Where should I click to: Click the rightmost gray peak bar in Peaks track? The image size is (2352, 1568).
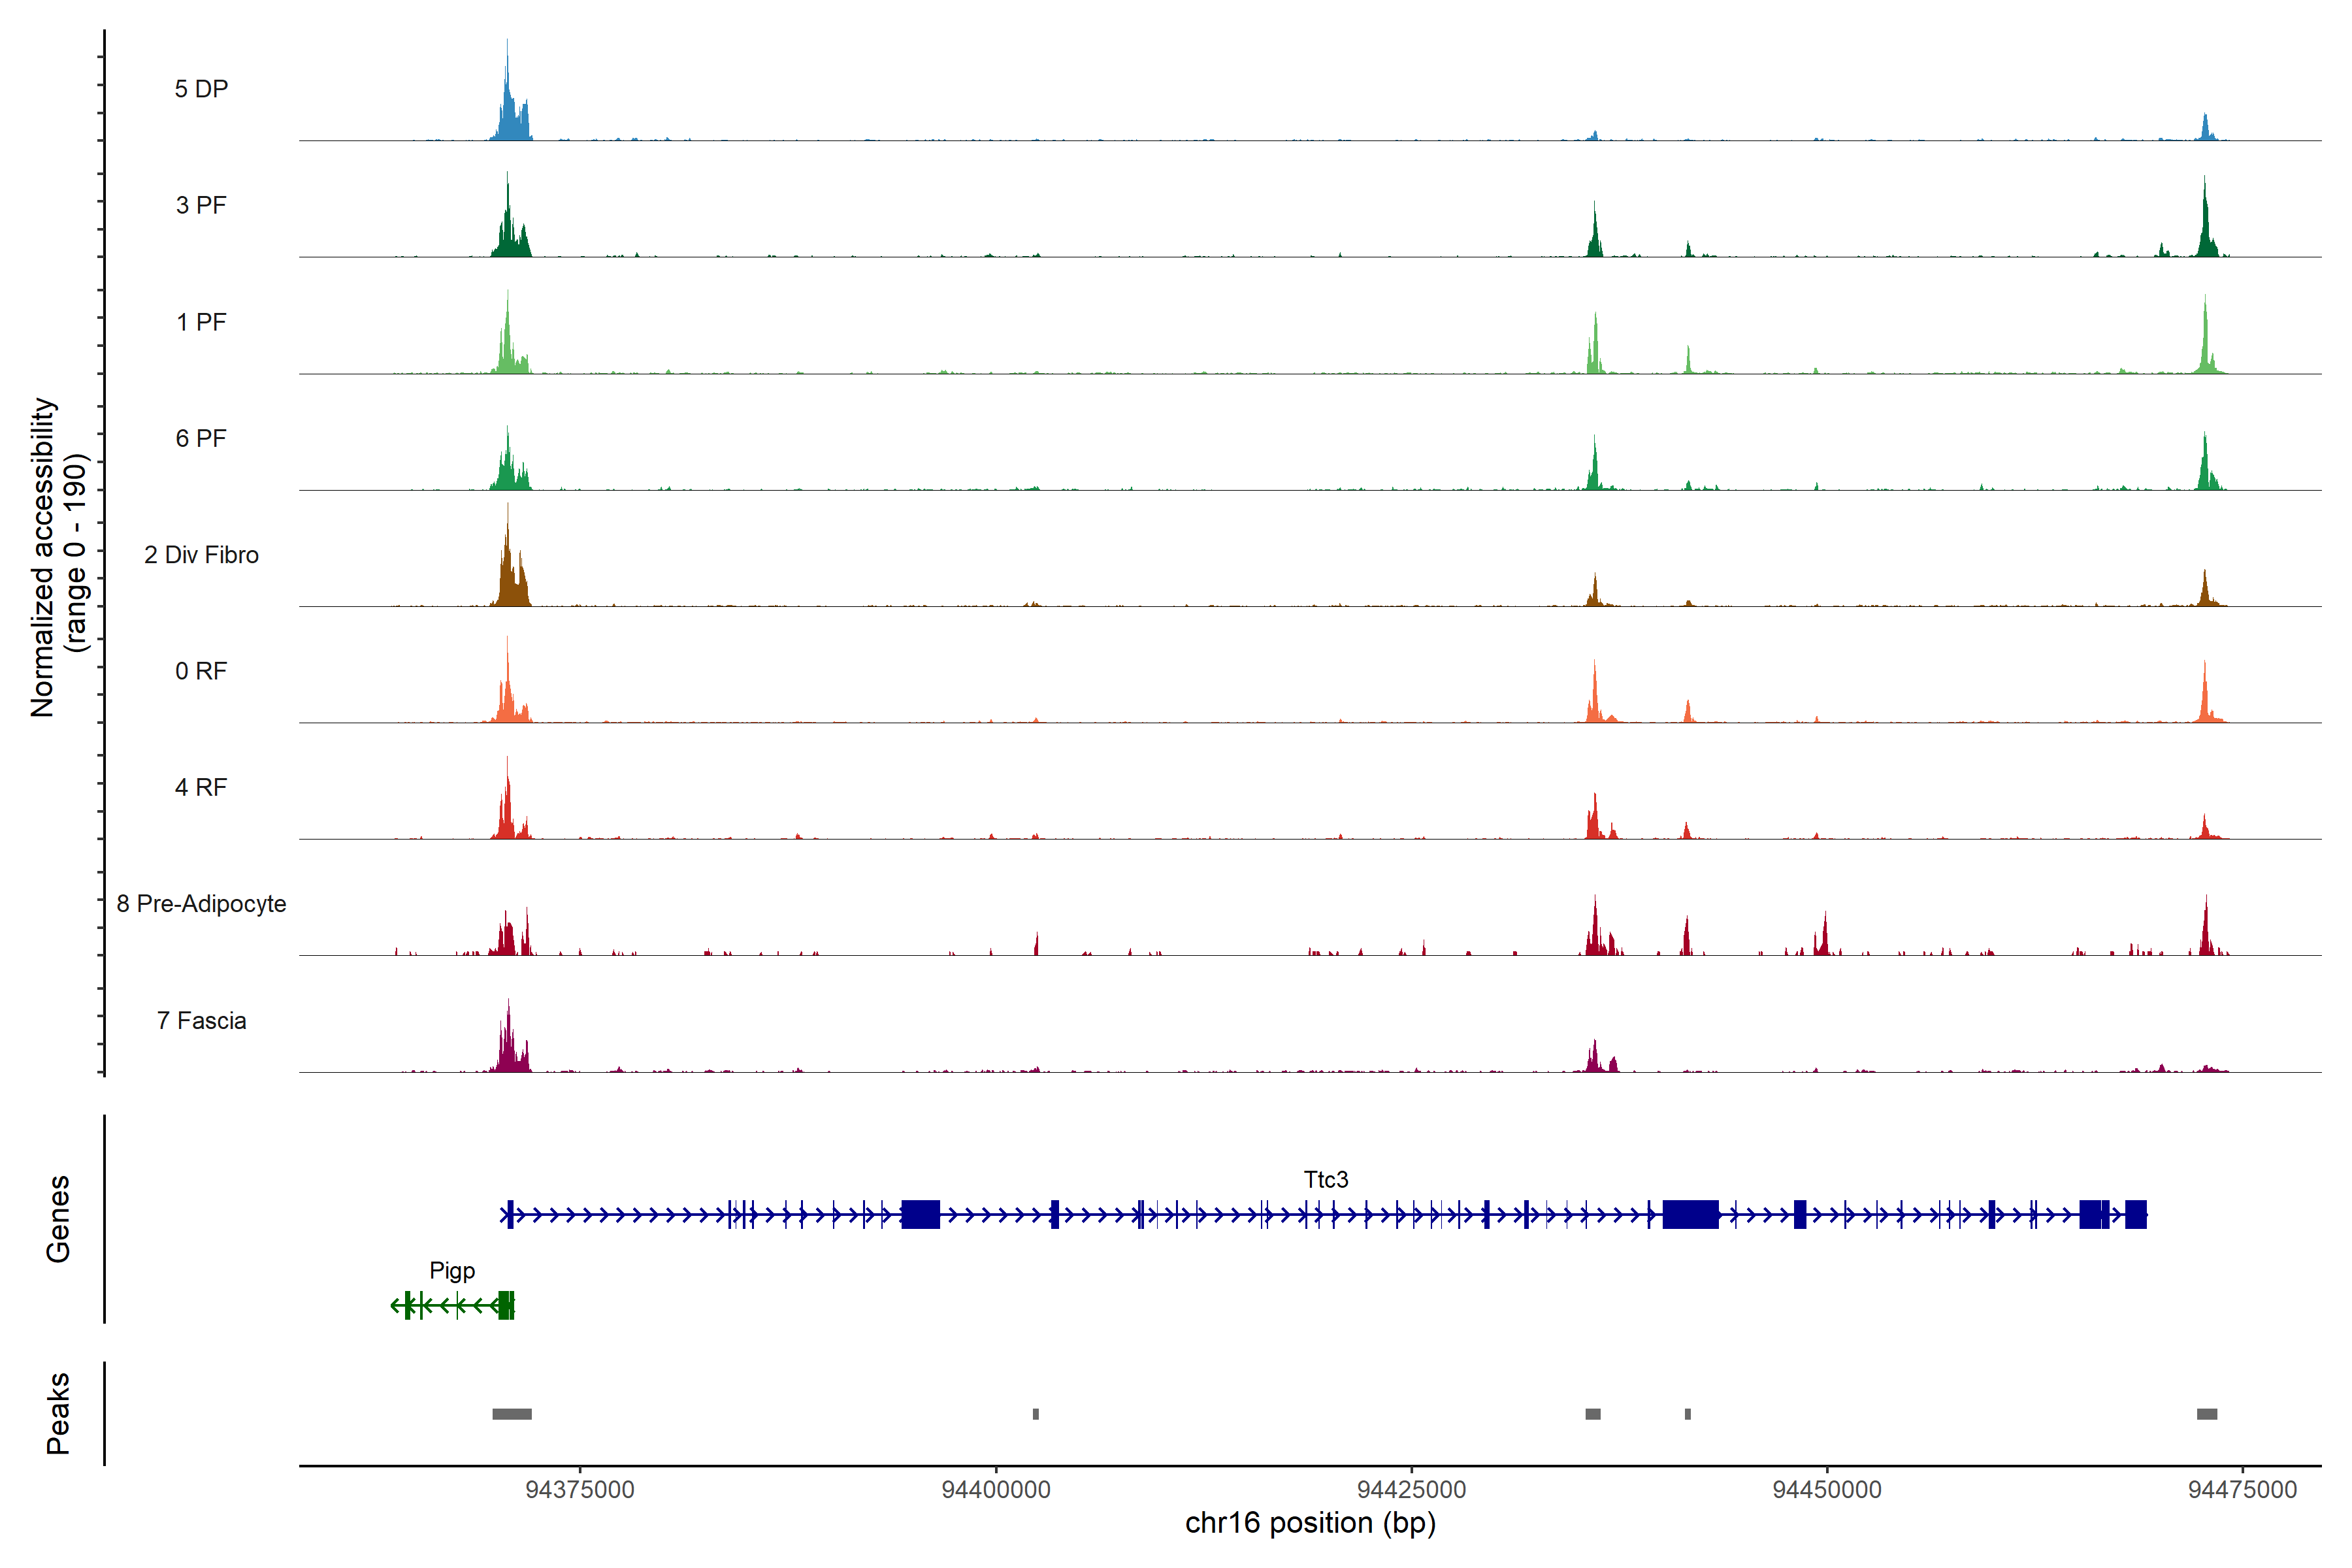point(2207,1414)
